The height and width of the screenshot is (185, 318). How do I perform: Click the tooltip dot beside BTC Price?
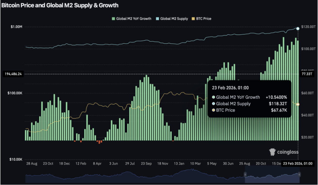coord(213,110)
